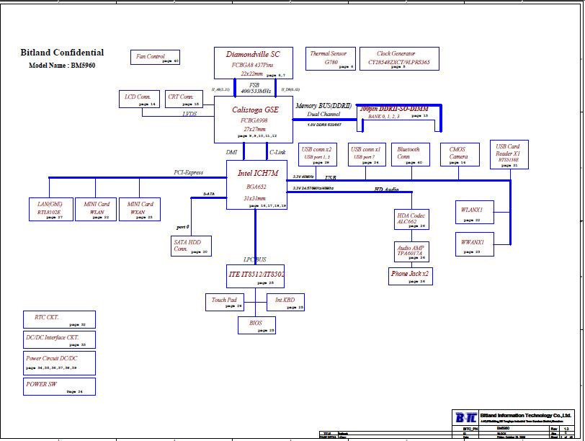Select the Bluetooth Conn block
The height and width of the screenshot is (441, 585).
pos(411,154)
